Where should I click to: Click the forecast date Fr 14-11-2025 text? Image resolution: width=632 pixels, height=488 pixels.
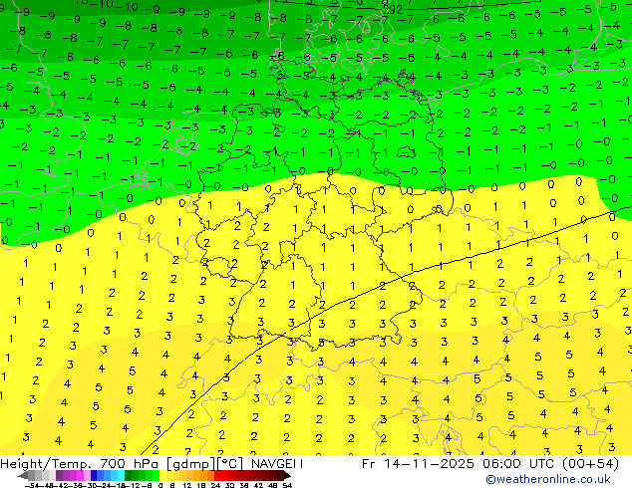(x=418, y=464)
